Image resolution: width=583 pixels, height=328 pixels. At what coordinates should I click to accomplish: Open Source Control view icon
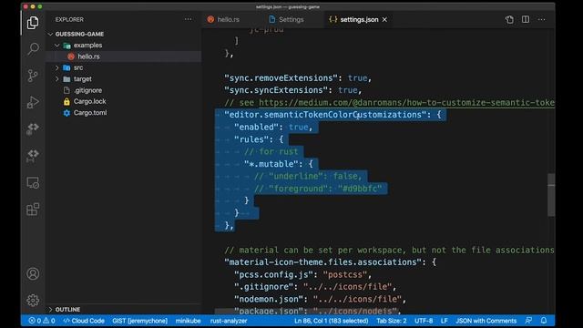tap(33, 76)
